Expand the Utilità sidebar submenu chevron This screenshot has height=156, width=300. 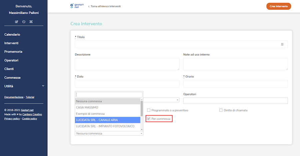pos(43,86)
